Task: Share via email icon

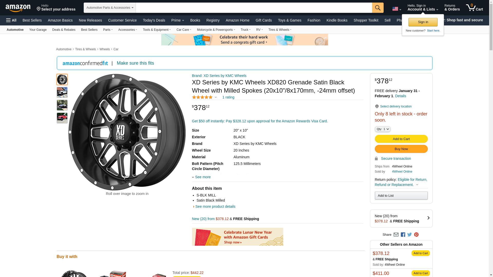Action: tap(396, 235)
